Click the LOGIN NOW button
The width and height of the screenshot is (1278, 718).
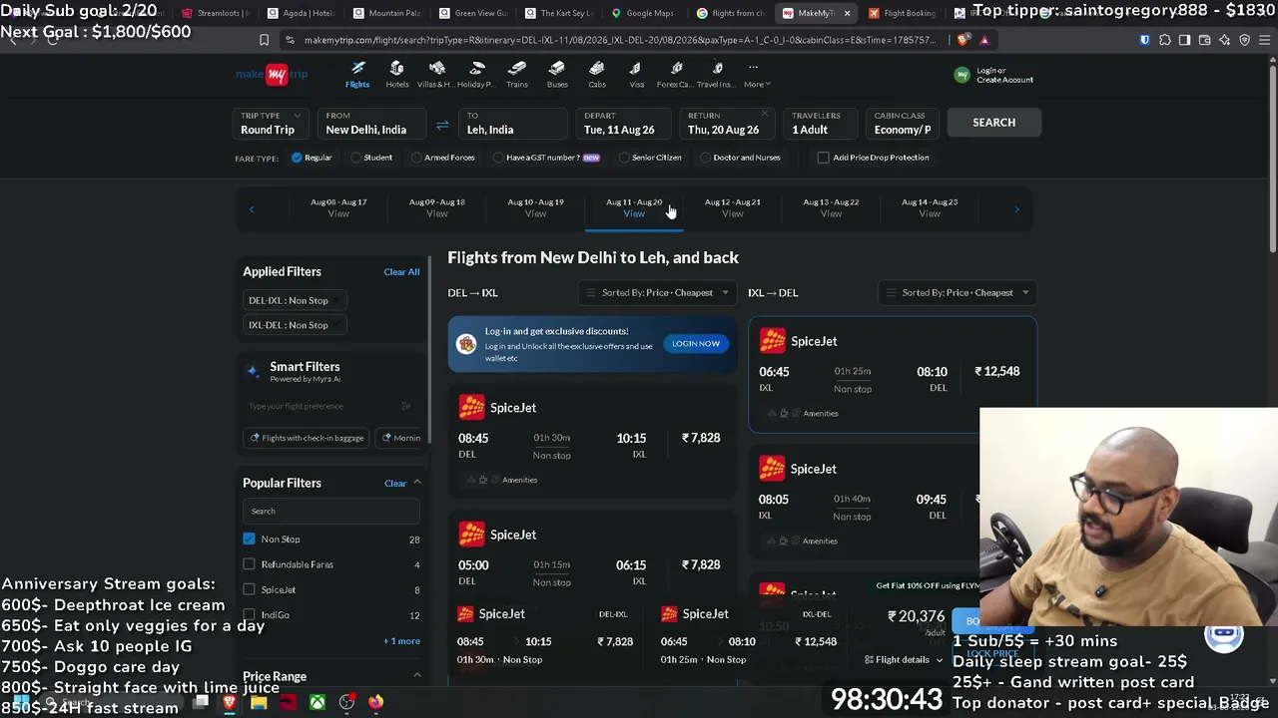(x=696, y=343)
